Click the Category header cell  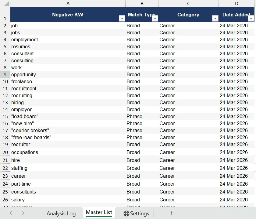(189, 15)
